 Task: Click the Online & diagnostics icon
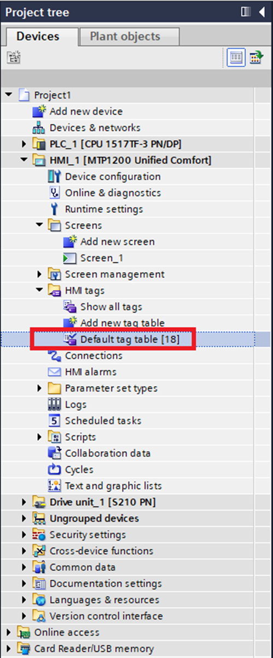click(x=55, y=193)
